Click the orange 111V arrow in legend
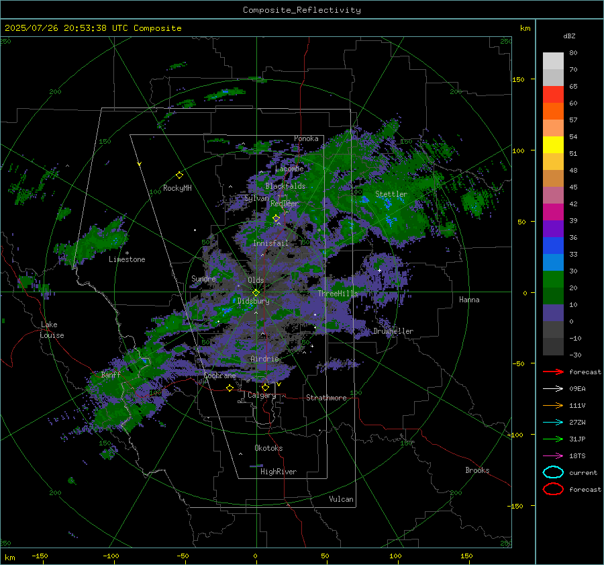604x565 pixels. coord(553,405)
